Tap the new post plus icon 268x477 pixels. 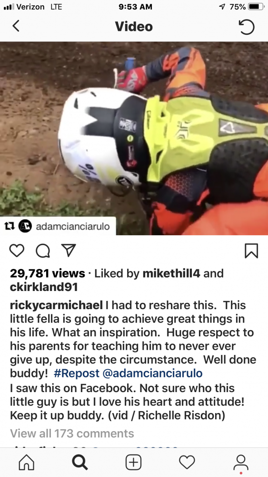point(134,462)
